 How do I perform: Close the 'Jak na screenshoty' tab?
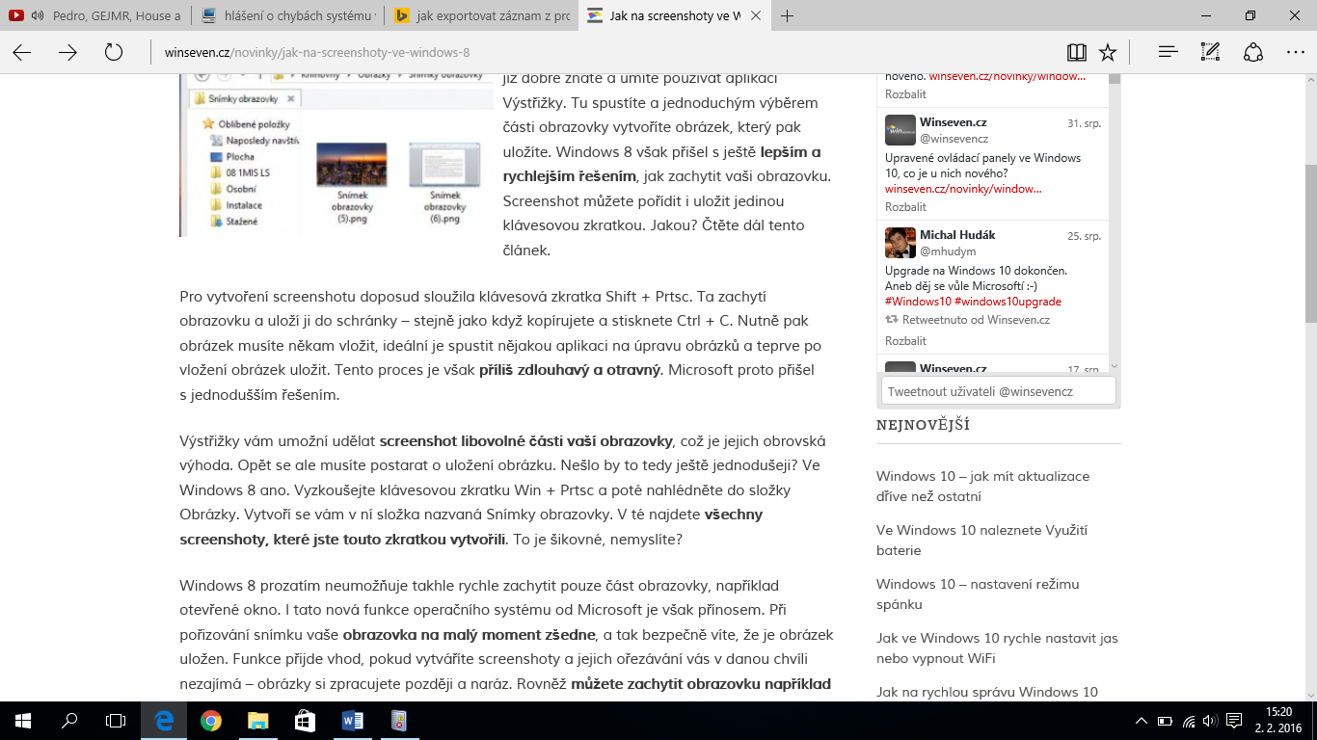(755, 15)
